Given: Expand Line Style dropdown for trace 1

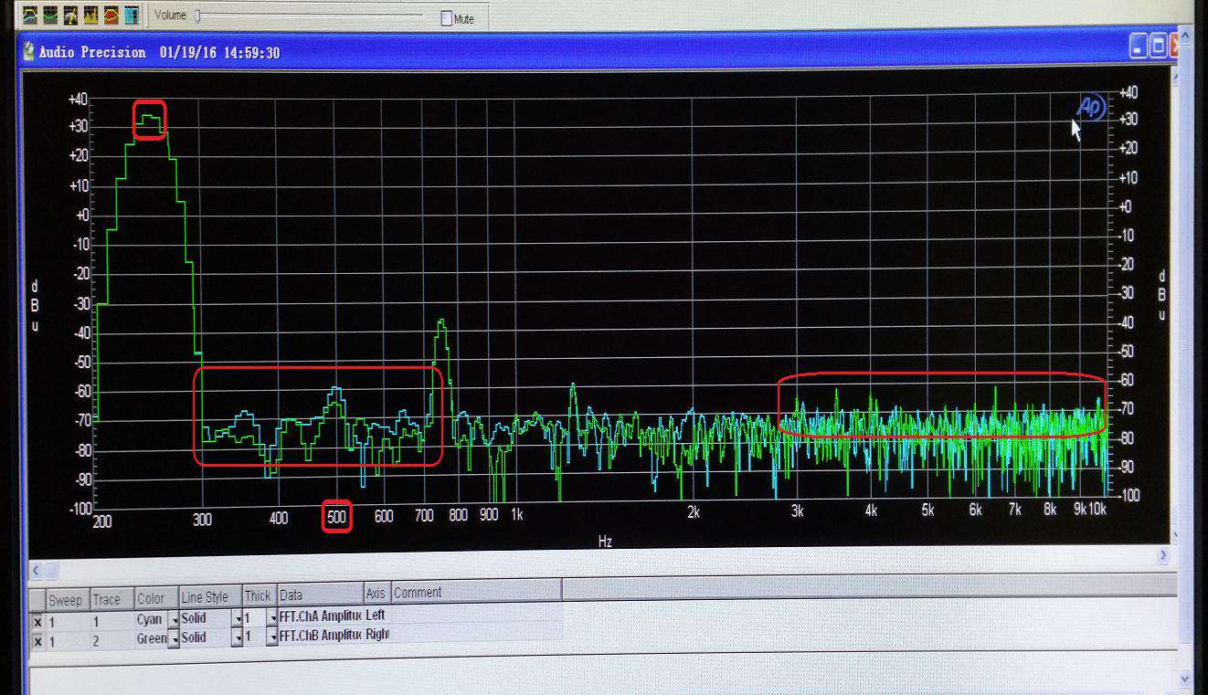Looking at the screenshot, I should click(237, 620).
